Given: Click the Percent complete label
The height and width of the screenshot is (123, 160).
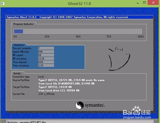Looking at the screenshot, I should (x=22, y=48).
